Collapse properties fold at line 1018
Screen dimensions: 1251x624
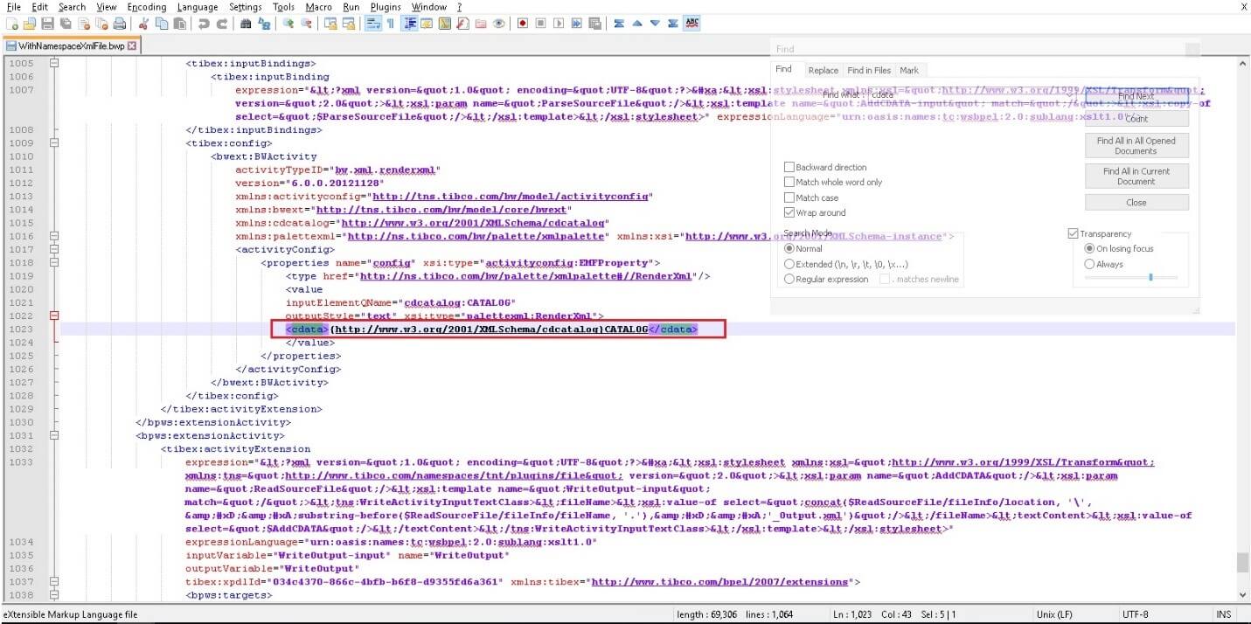click(54, 262)
